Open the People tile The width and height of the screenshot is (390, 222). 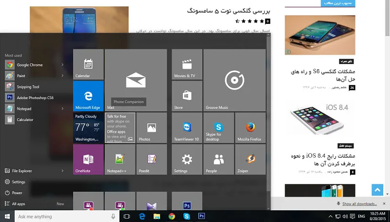(x=218, y=160)
